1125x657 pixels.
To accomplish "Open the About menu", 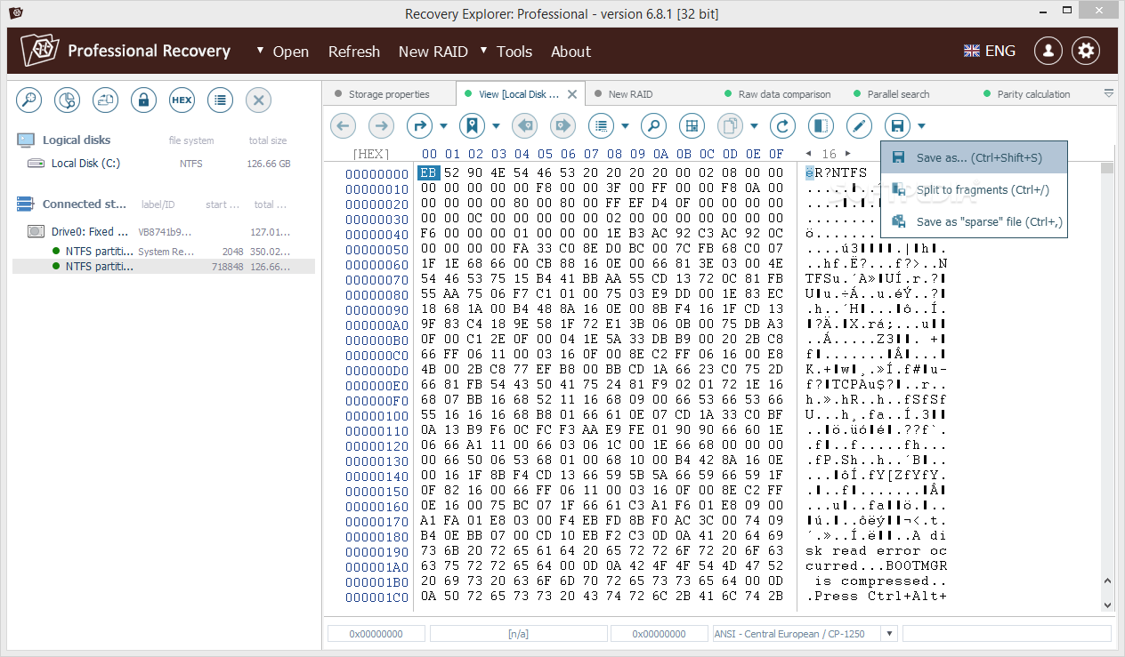I will point(571,52).
